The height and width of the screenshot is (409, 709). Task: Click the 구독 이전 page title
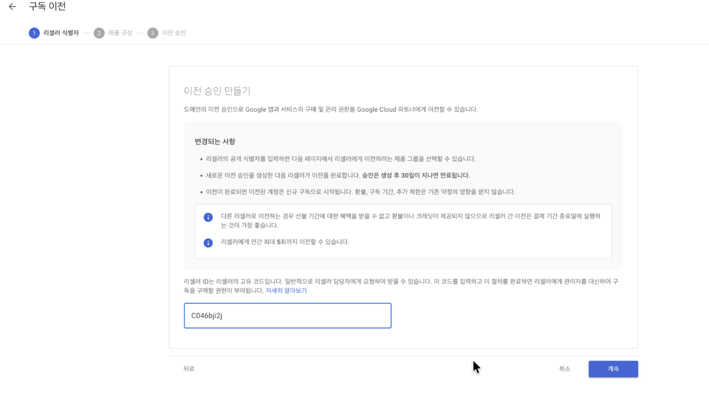point(47,7)
